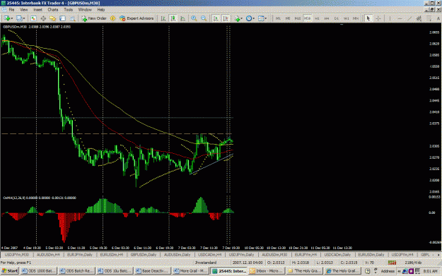Select the M15 timeframe
Screen dimensions: 442x276
coord(298,18)
